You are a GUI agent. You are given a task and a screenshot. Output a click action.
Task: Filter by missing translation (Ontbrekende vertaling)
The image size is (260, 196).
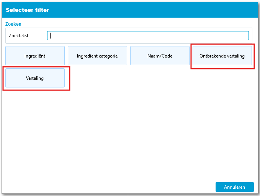222,56
